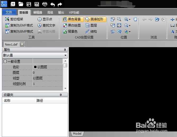Click the CAD application logo
Viewport: 177px width, 137px height.
click(4, 4)
